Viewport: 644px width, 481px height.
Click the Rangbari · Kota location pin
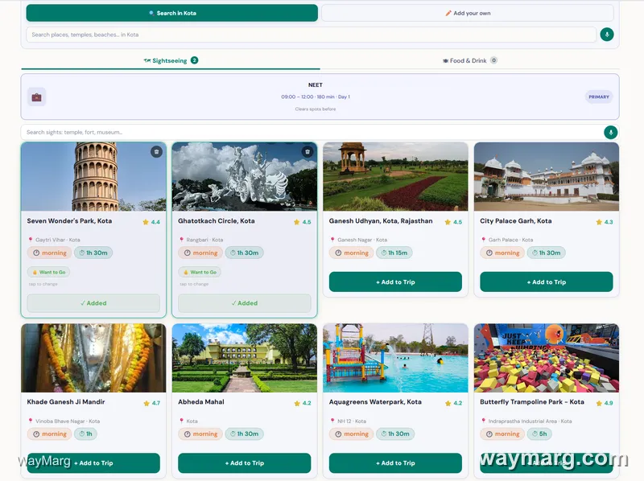click(182, 240)
